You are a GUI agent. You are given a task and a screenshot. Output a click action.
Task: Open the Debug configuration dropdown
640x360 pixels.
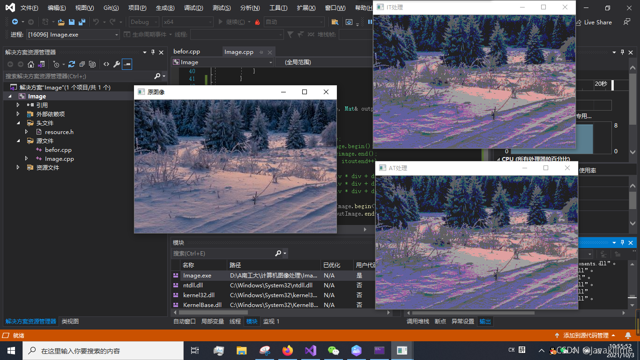click(x=144, y=22)
